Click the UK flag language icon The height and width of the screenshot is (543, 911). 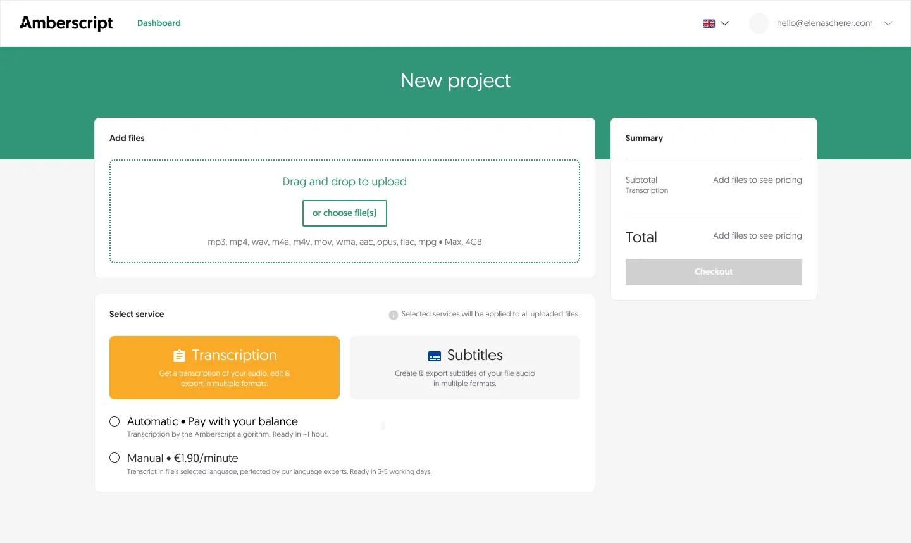coord(709,23)
